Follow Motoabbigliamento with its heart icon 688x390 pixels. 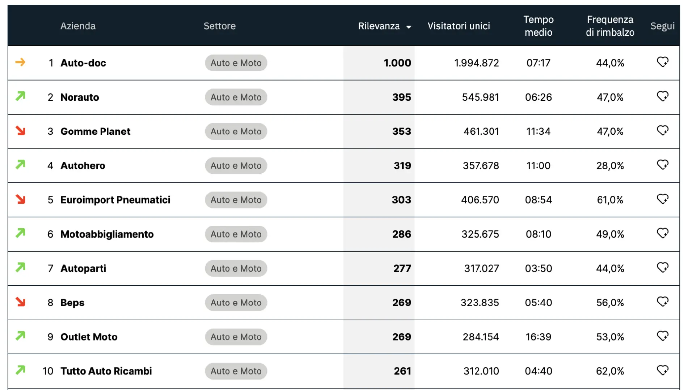663,233
